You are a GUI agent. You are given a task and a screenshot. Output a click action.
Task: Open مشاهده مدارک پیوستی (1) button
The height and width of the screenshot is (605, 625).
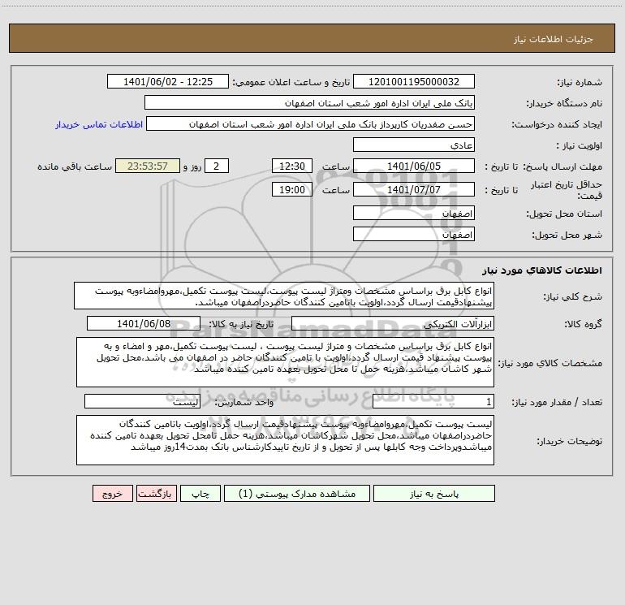point(297,494)
